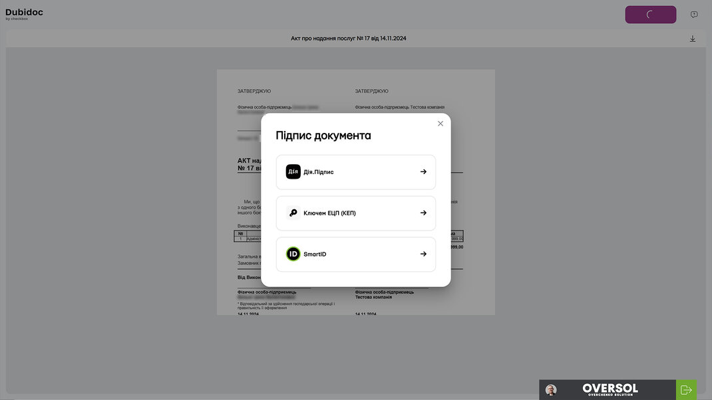Click the green exit icon by OVERSOL
The image size is (712, 400).
pyautogui.click(x=686, y=389)
